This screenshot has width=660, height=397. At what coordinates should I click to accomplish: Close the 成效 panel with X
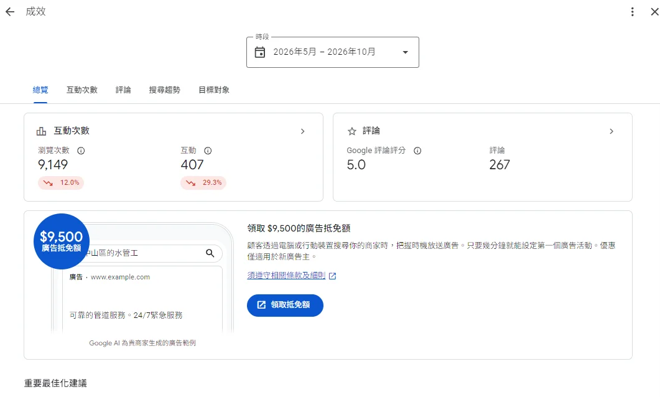click(654, 12)
